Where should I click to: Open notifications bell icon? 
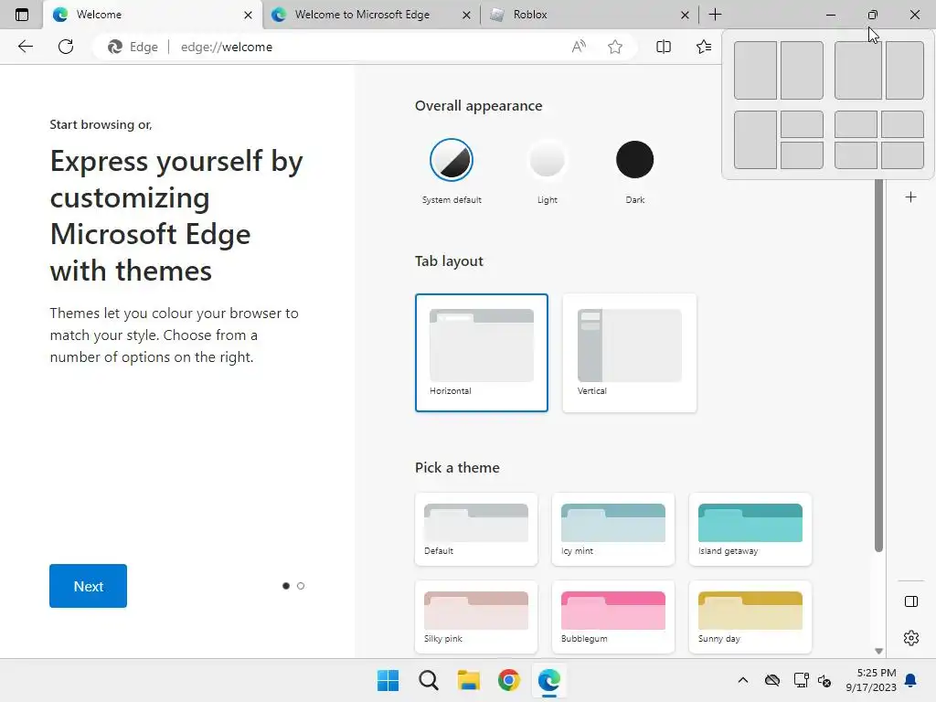point(910,680)
